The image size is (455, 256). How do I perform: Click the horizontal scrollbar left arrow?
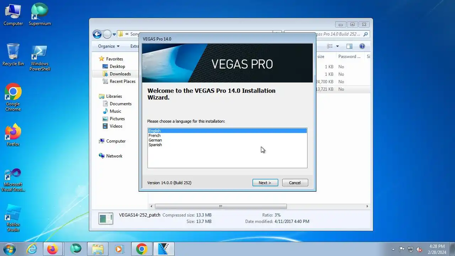coord(151,206)
